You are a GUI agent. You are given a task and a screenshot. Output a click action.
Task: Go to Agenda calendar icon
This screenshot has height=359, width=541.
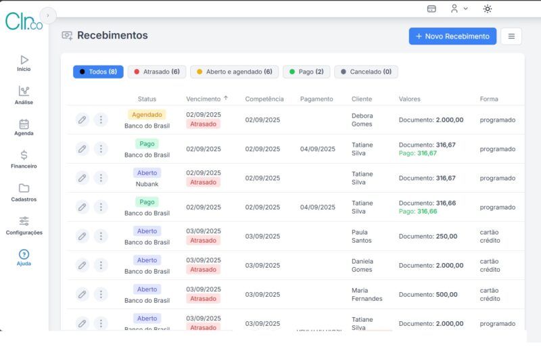point(24,124)
